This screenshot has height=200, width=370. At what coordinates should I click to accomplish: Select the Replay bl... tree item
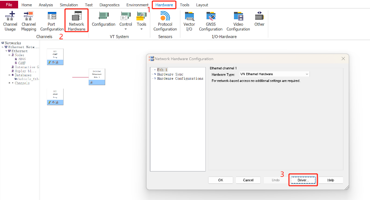[x=25, y=71]
